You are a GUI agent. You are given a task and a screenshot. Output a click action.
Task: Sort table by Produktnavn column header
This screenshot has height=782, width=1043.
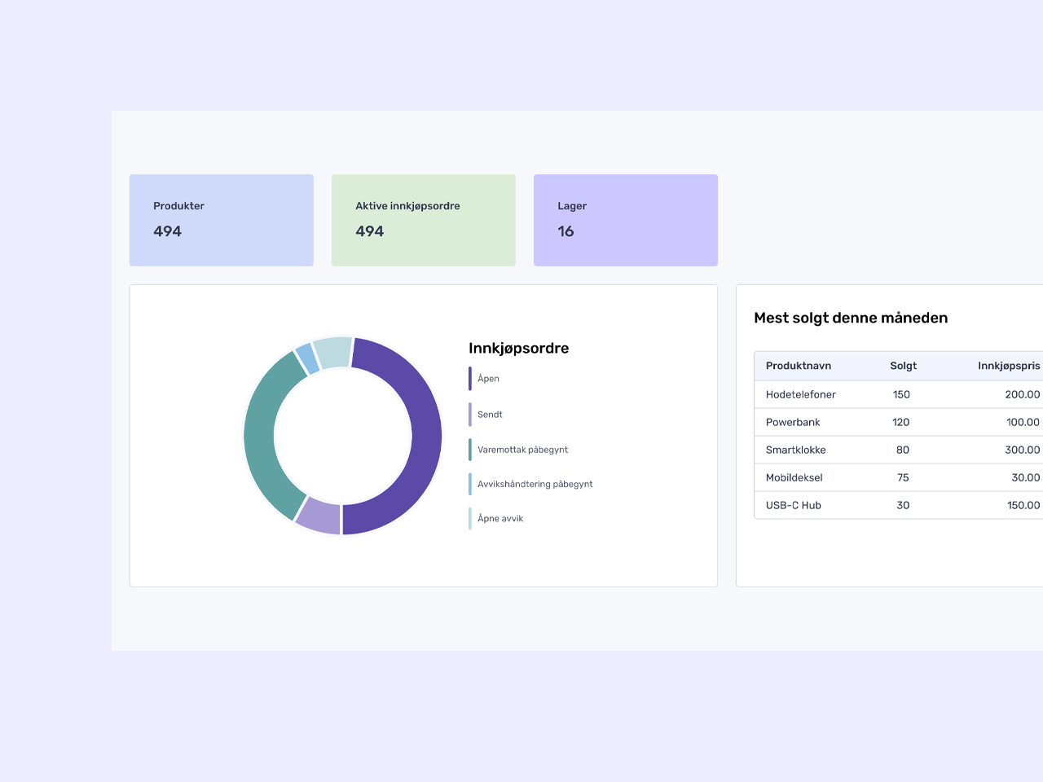coord(798,366)
